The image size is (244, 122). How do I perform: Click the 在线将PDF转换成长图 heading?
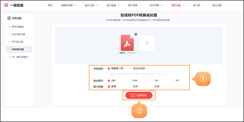(139, 15)
